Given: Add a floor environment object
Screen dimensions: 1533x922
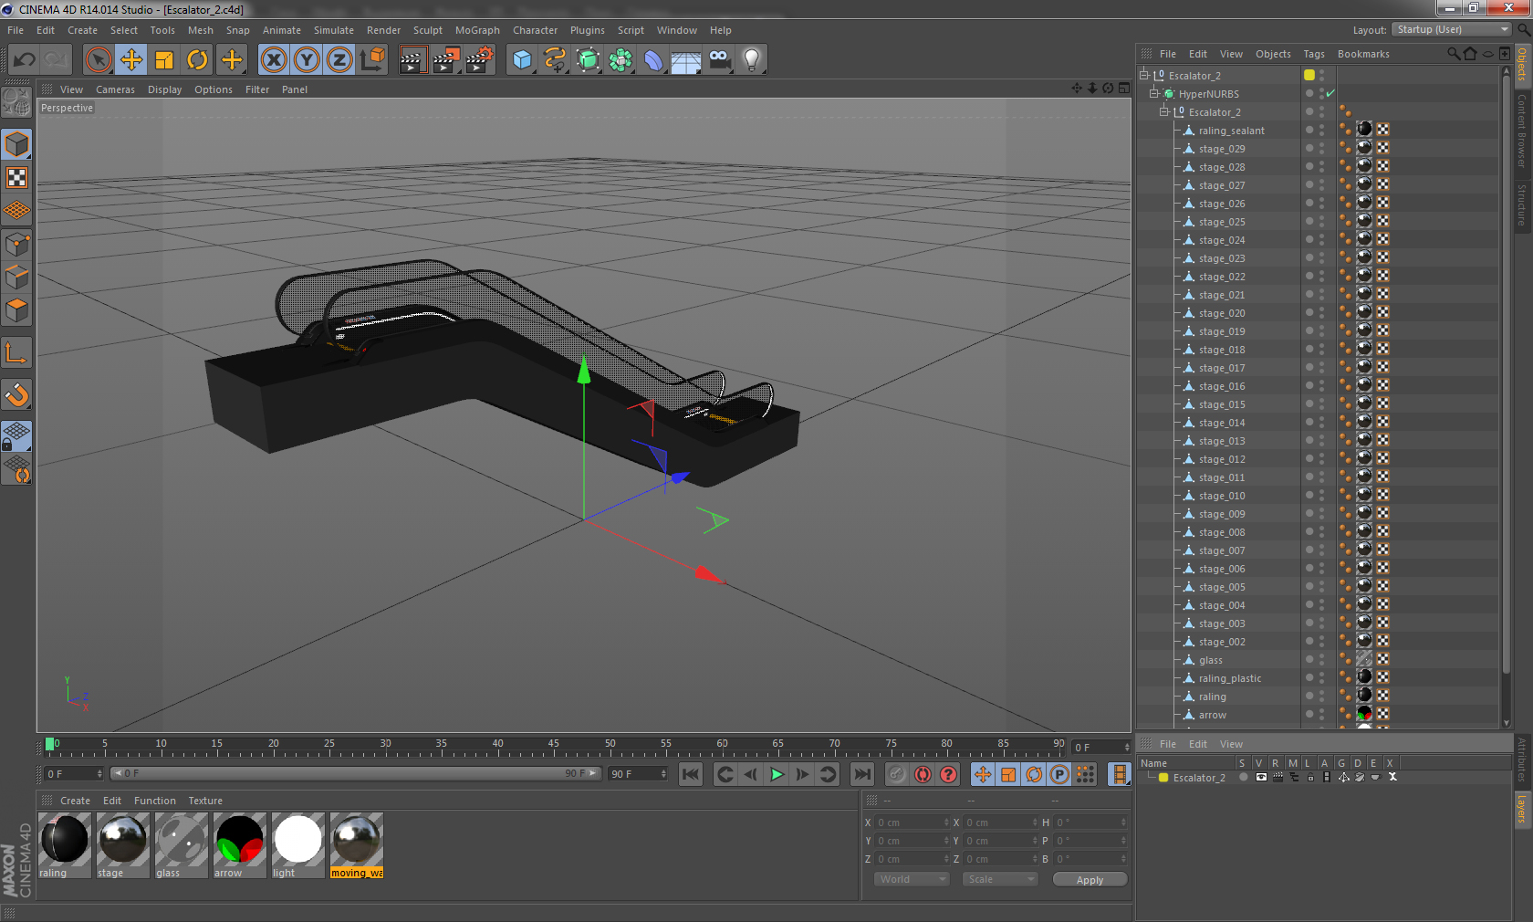Looking at the screenshot, I should pyautogui.click(x=686, y=60).
